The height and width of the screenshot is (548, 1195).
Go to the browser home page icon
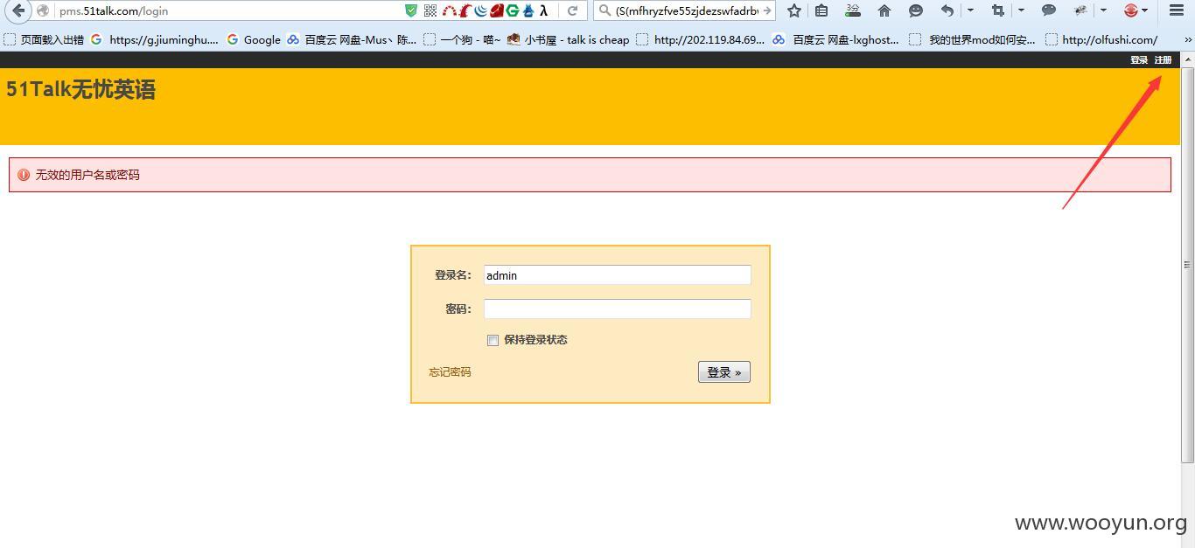pos(884,10)
